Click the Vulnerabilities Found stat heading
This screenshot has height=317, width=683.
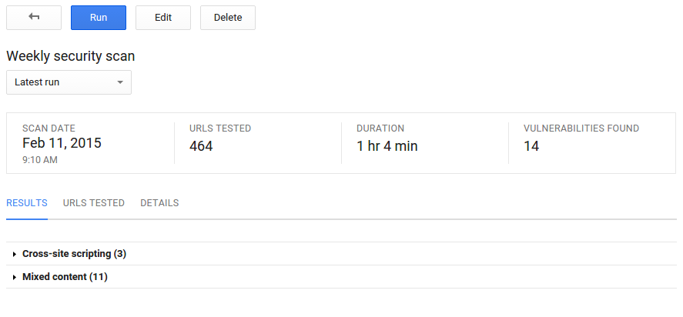pyautogui.click(x=581, y=128)
